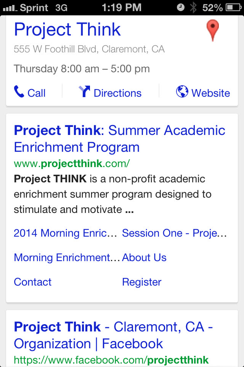The image size is (244, 367).
Task: Open the Project Think business title
Action: tap(67, 30)
